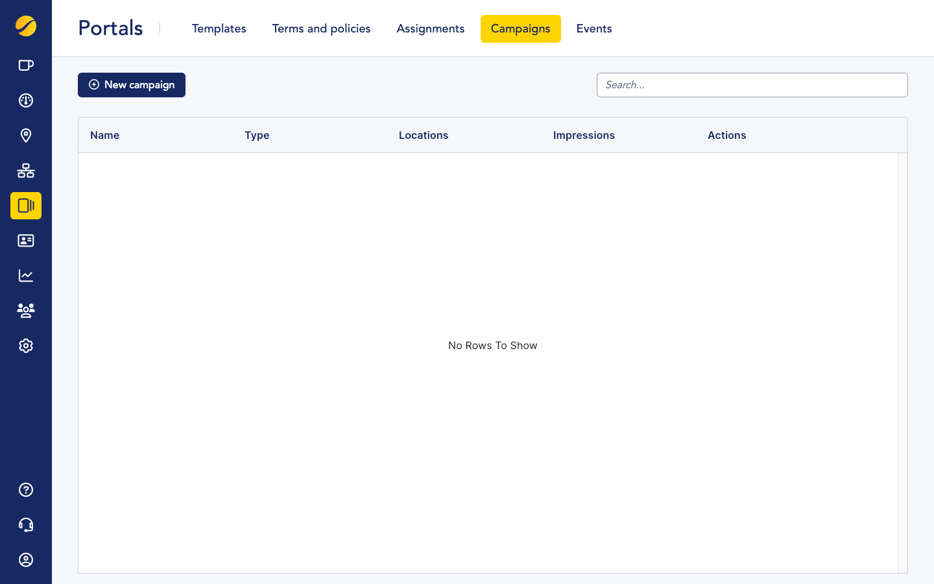This screenshot has height=584, width=934.
Task: Select the locations pin icon
Action: tap(26, 136)
